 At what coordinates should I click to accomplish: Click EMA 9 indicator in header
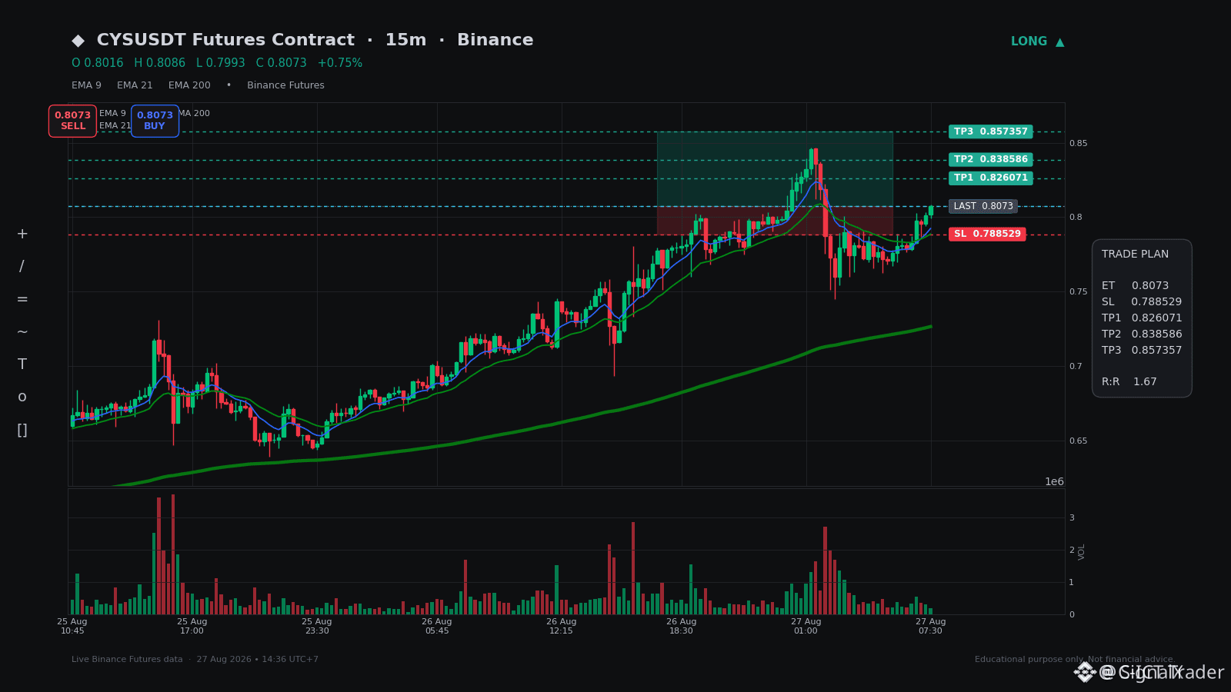coord(86,85)
